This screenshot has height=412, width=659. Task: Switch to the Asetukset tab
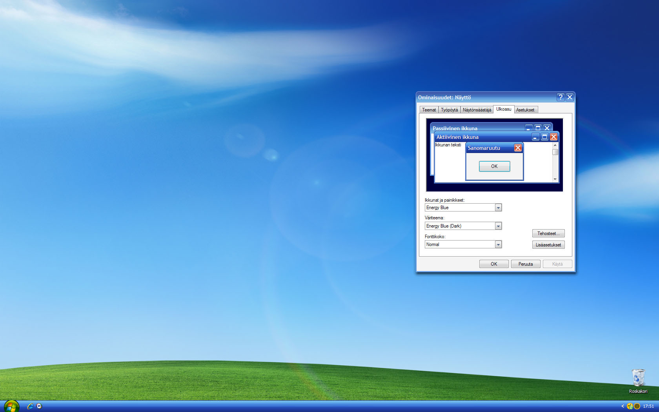tap(525, 110)
